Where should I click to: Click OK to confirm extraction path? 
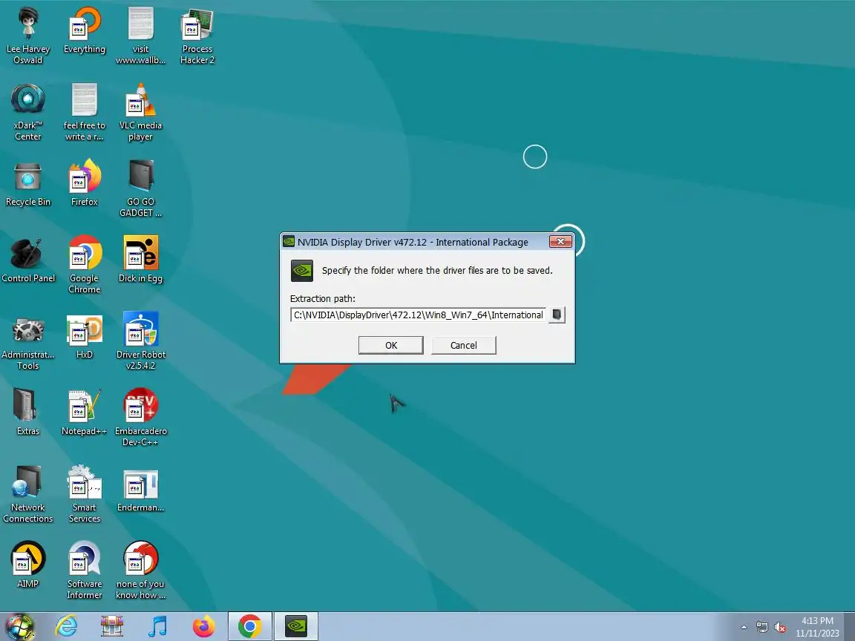(391, 345)
